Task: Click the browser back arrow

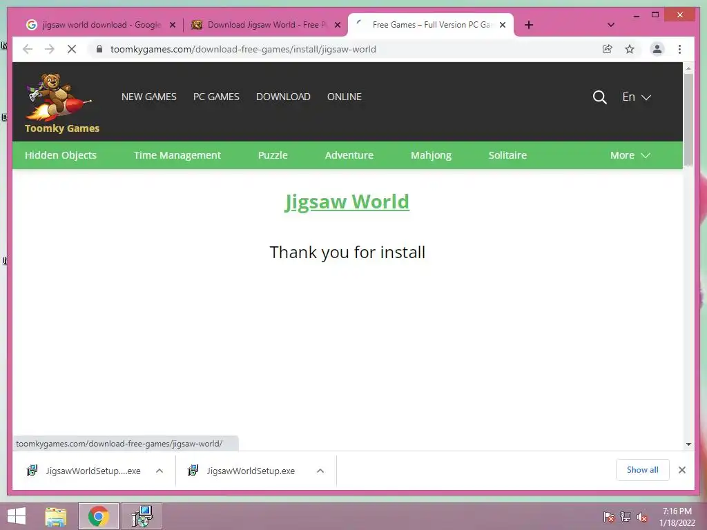Action: (x=28, y=49)
